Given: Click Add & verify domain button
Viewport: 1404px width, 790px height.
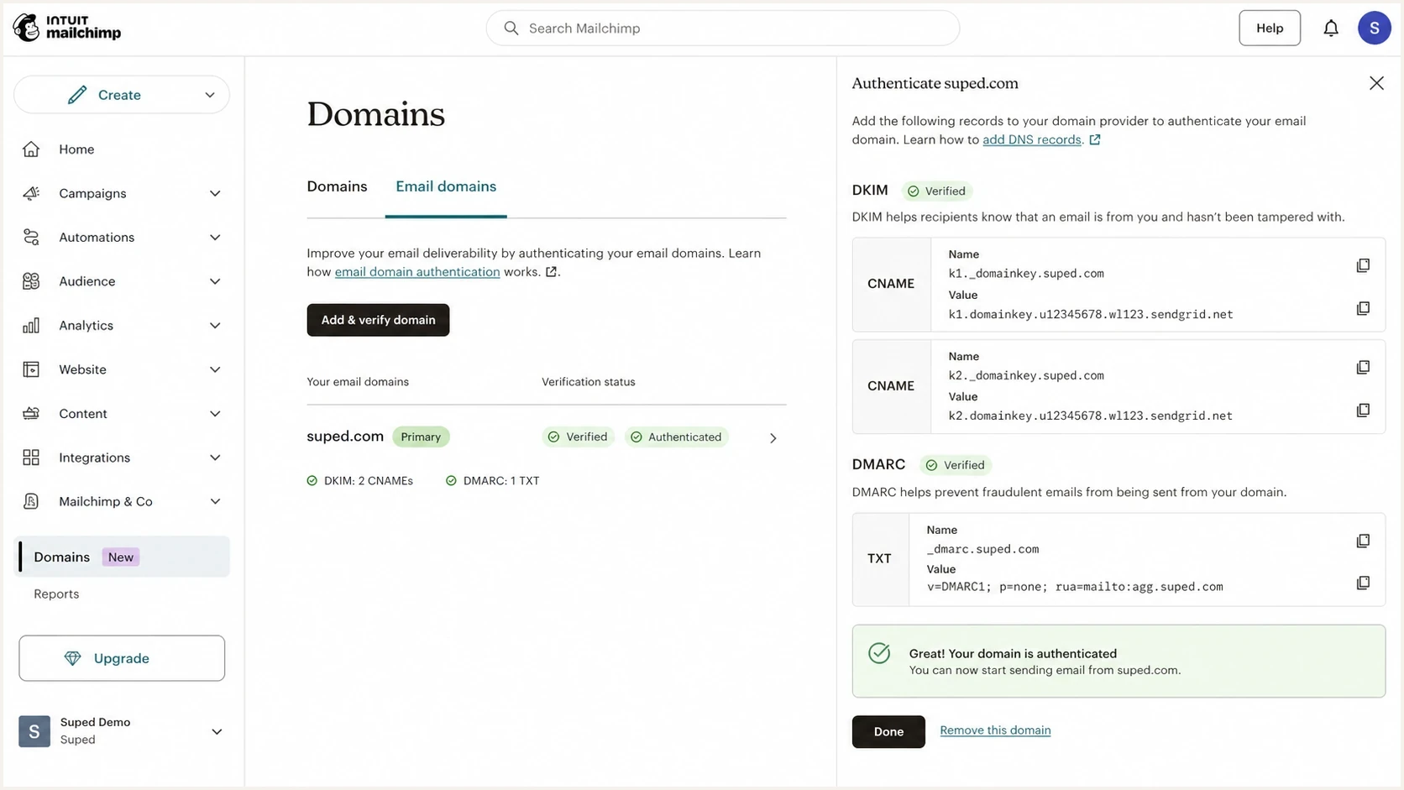Looking at the screenshot, I should pos(378,320).
